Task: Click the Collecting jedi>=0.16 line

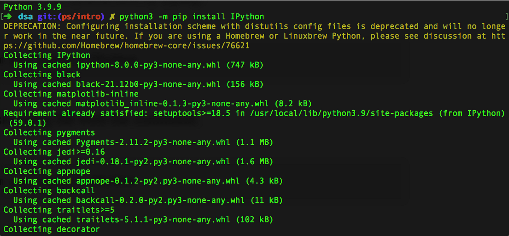Action: point(54,152)
